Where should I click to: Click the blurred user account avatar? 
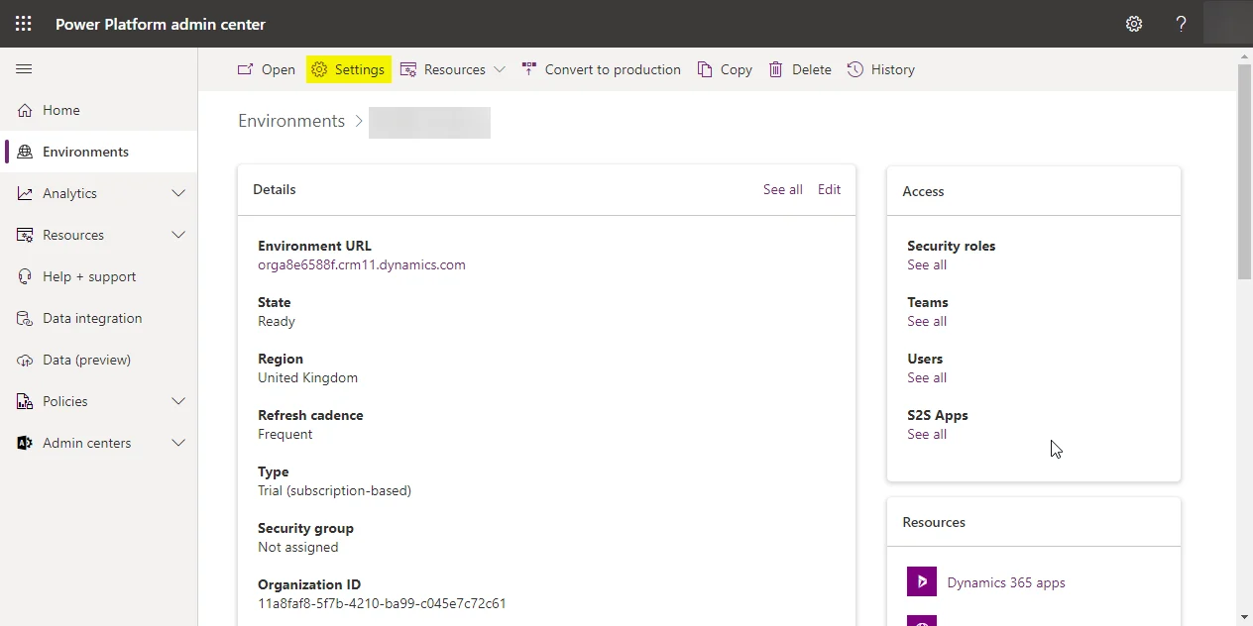point(1227,24)
